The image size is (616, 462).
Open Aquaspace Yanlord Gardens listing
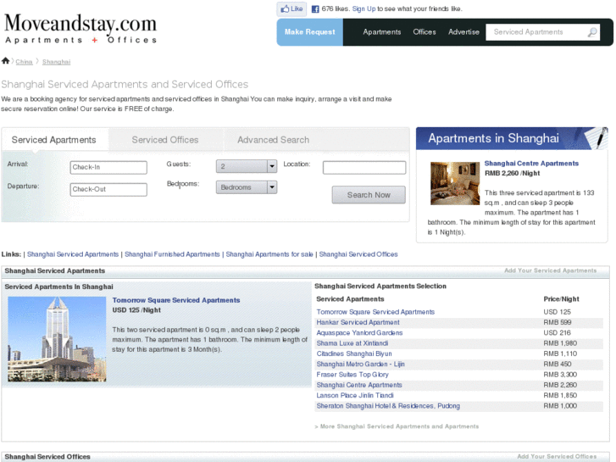click(359, 332)
